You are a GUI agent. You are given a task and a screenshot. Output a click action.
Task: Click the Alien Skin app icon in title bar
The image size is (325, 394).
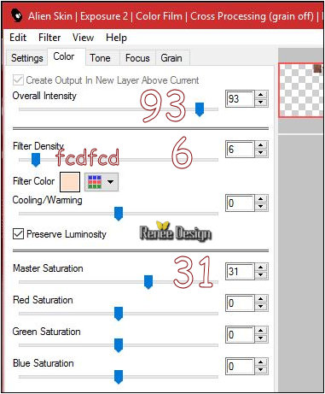coord(17,16)
